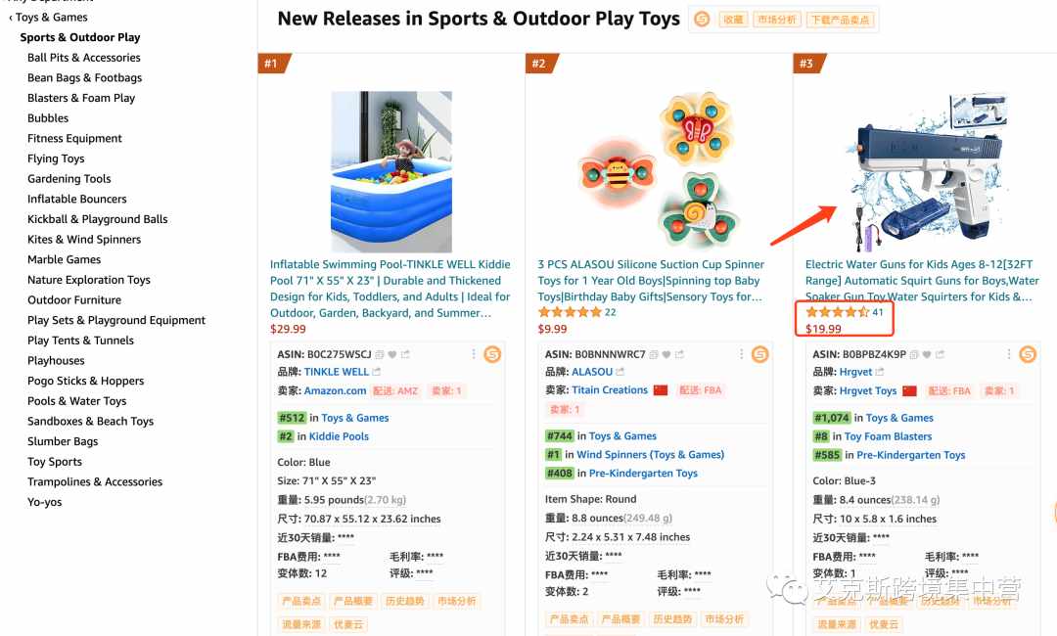The image size is (1057, 636).
Task: Click heart icon beside ASIN B0BPBZ4K9P
Action: [927, 354]
